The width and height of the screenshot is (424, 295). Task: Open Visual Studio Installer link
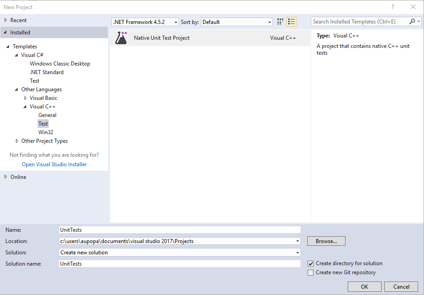click(54, 164)
